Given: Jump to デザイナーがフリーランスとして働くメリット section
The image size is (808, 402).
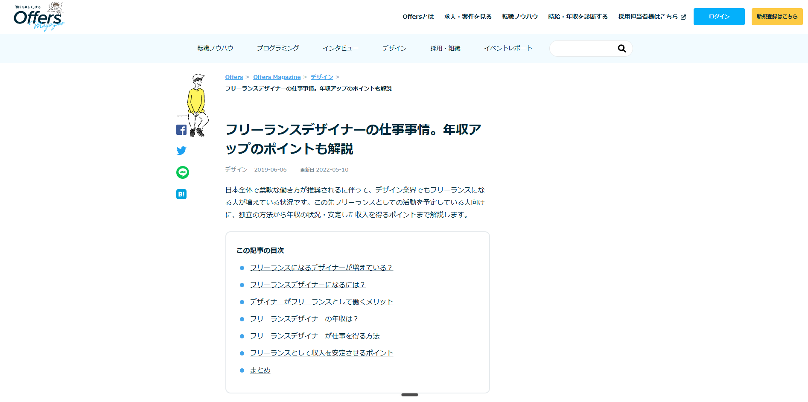Looking at the screenshot, I should (x=322, y=302).
